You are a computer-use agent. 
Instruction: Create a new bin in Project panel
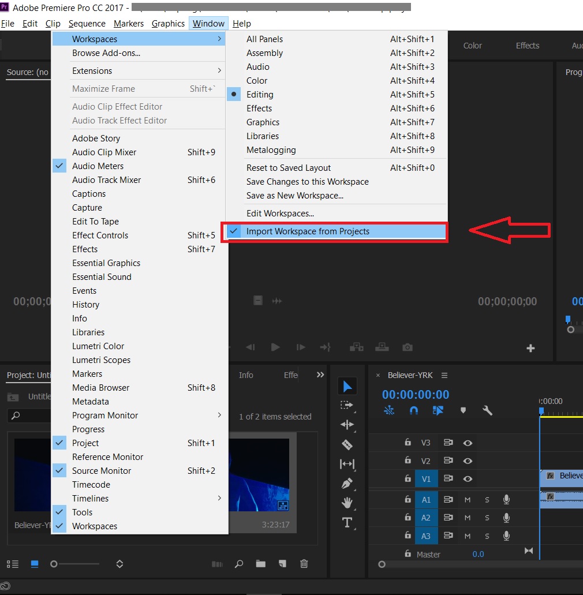(x=261, y=564)
